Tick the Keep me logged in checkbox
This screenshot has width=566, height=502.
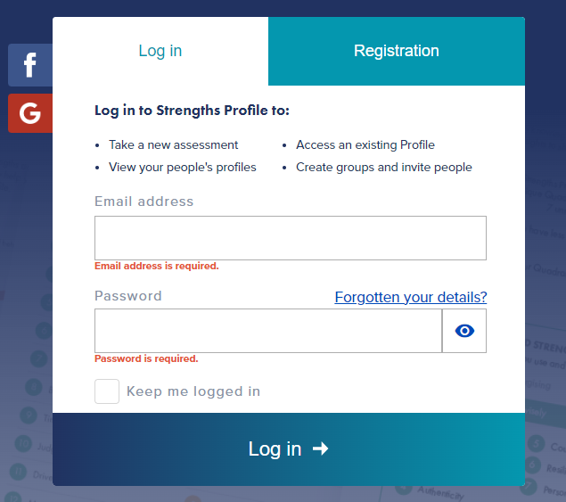[107, 391]
